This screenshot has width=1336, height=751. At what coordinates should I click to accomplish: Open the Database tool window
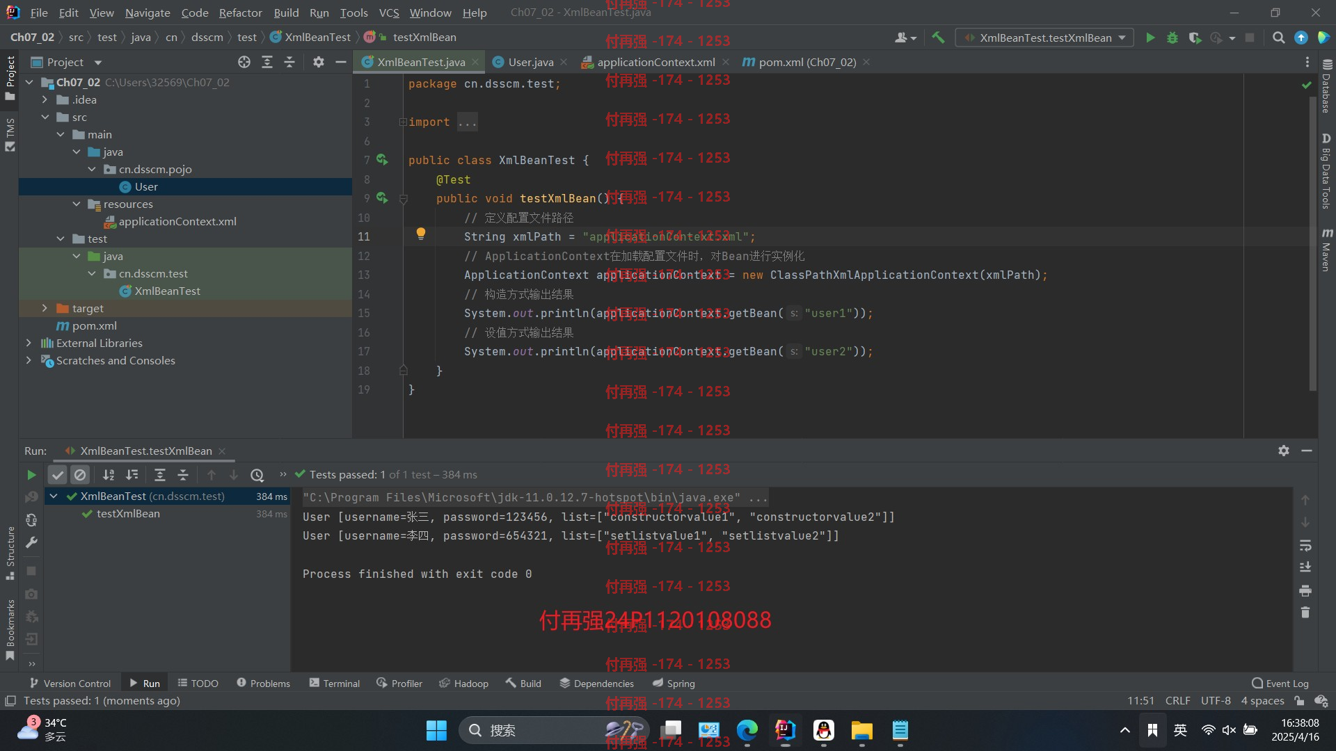pyautogui.click(x=1326, y=86)
